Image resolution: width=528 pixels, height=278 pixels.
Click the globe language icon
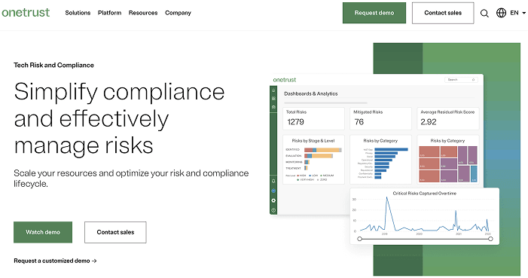[501, 13]
